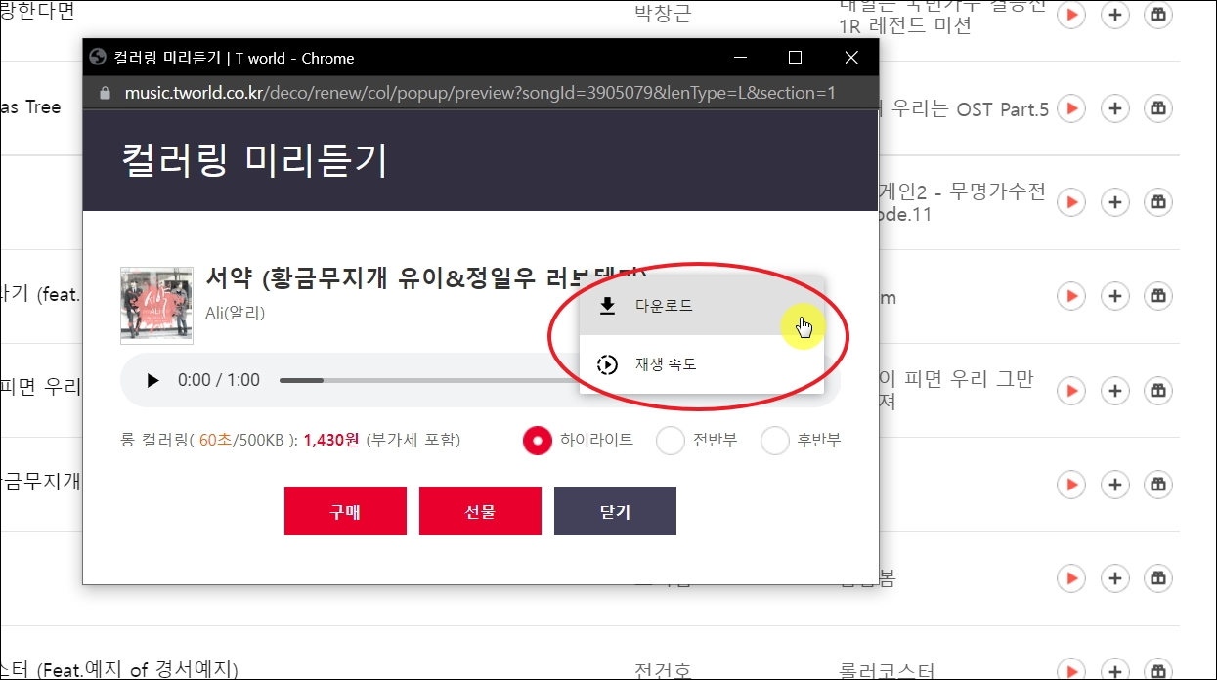Click the dark 닫기 button

(x=615, y=511)
